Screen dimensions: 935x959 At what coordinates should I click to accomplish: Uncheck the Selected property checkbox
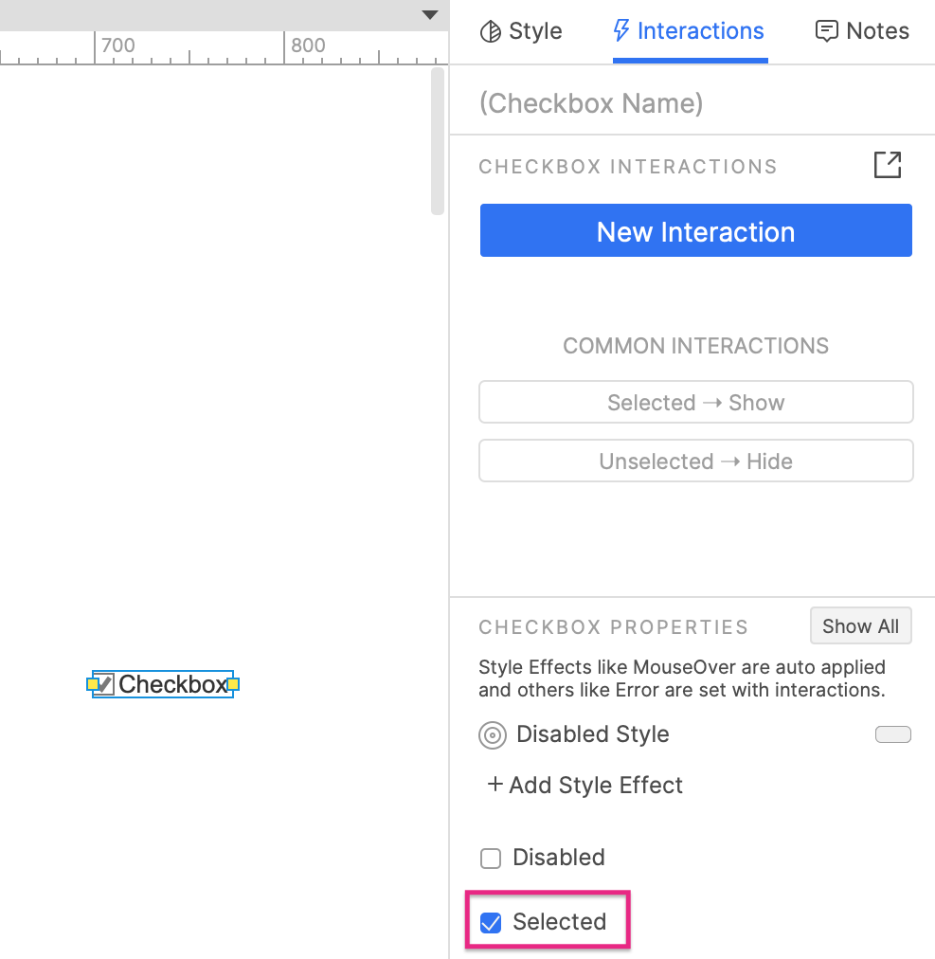[x=491, y=922]
